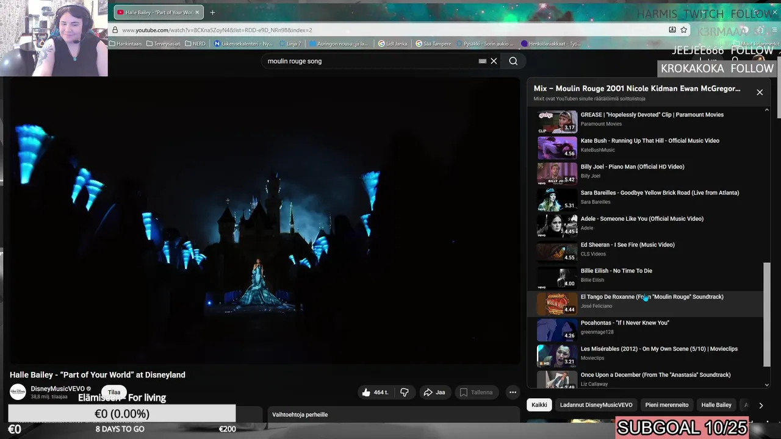Select Les Misérables On My Own Scene title
The height and width of the screenshot is (439, 781).
pos(659,349)
